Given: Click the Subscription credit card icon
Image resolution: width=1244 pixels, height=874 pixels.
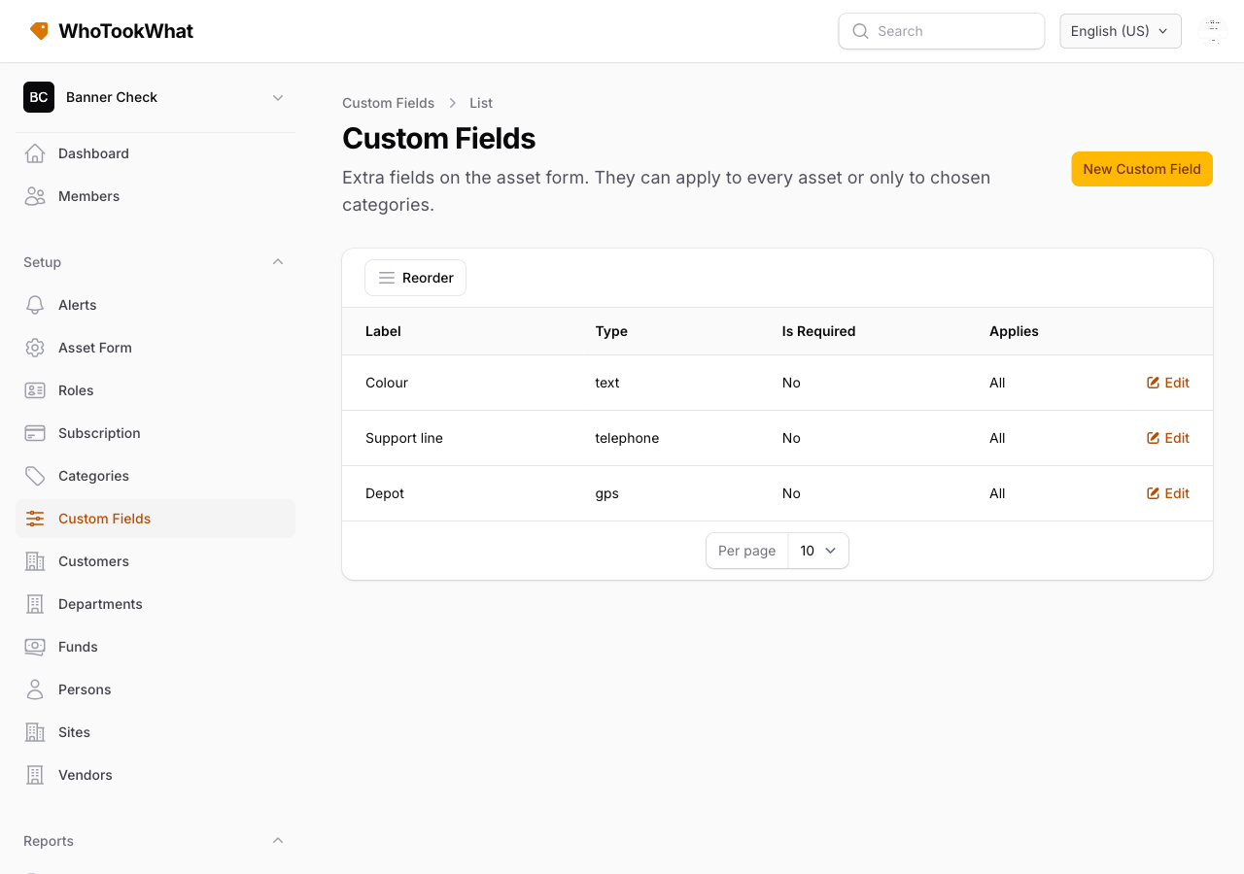Looking at the screenshot, I should (35, 433).
